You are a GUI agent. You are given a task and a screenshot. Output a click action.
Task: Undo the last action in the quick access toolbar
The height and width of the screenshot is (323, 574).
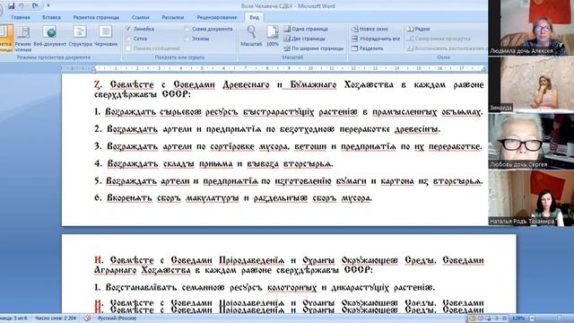[x=22, y=6]
